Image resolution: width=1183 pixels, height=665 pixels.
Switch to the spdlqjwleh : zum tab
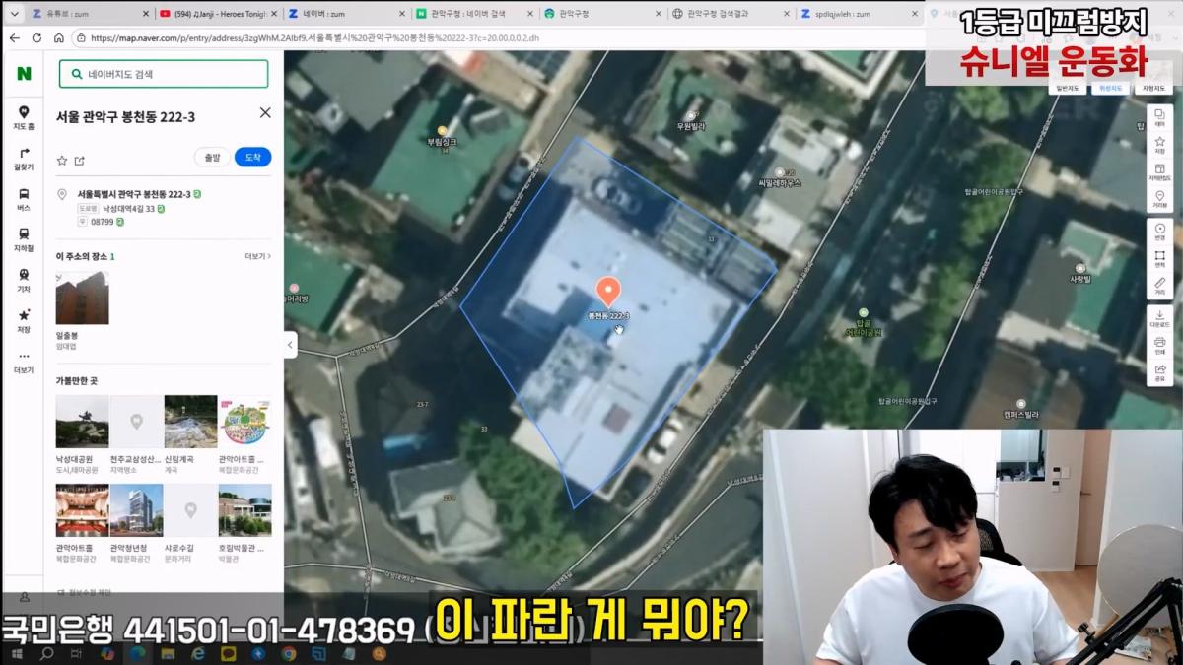click(858, 14)
